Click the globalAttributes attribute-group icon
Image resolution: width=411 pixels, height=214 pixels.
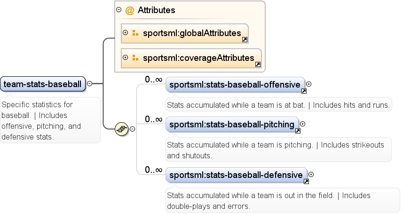135,33
